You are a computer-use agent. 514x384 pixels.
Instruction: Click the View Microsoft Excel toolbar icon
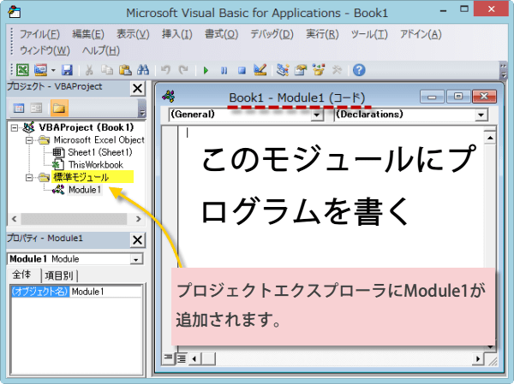[x=23, y=70]
